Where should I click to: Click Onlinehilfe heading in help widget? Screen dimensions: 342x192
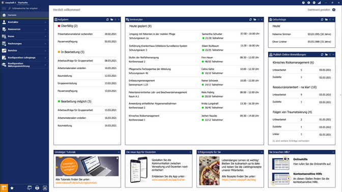pos(300,159)
